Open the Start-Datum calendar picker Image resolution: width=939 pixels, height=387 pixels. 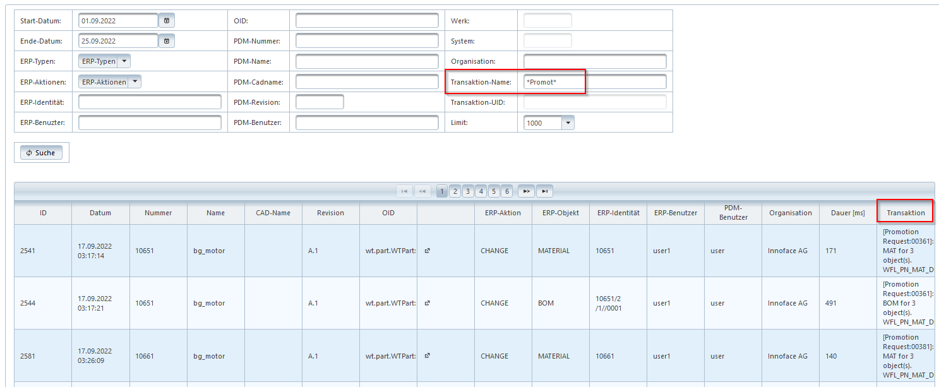tap(167, 21)
